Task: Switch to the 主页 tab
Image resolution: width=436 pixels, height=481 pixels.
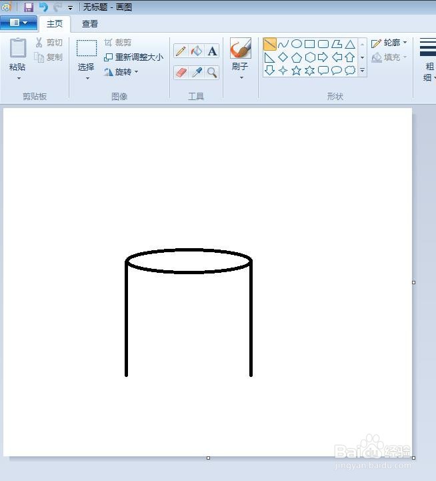Action: 55,24
